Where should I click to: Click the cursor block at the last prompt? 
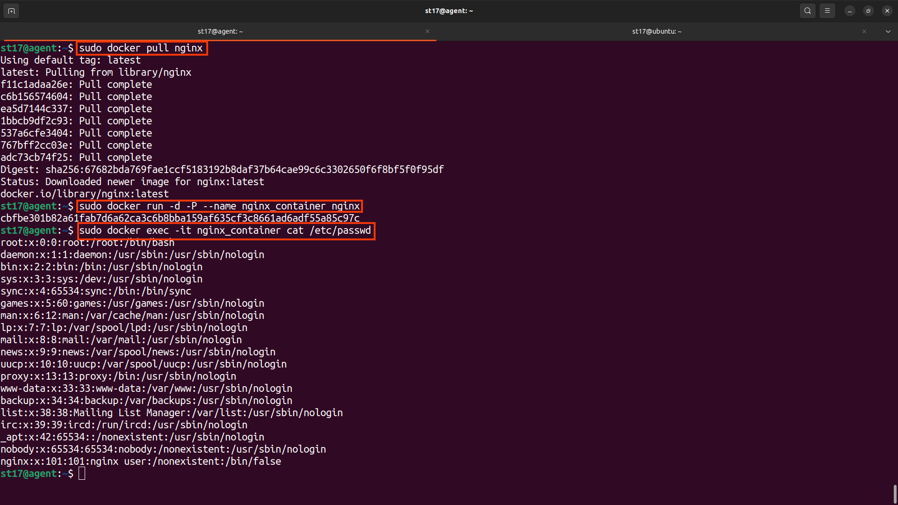point(82,474)
